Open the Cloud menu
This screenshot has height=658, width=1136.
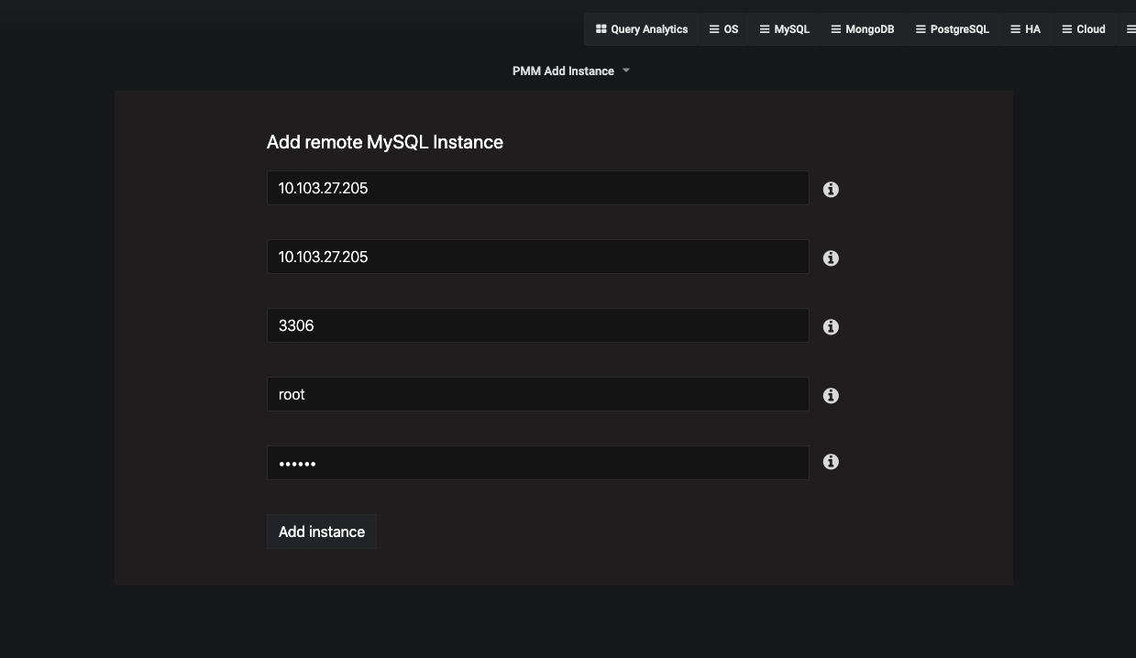tap(1084, 29)
